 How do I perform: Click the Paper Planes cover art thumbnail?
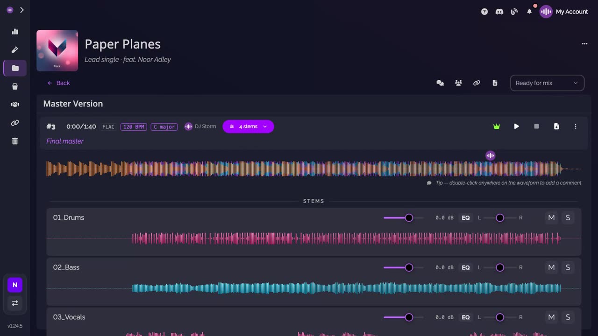click(57, 50)
